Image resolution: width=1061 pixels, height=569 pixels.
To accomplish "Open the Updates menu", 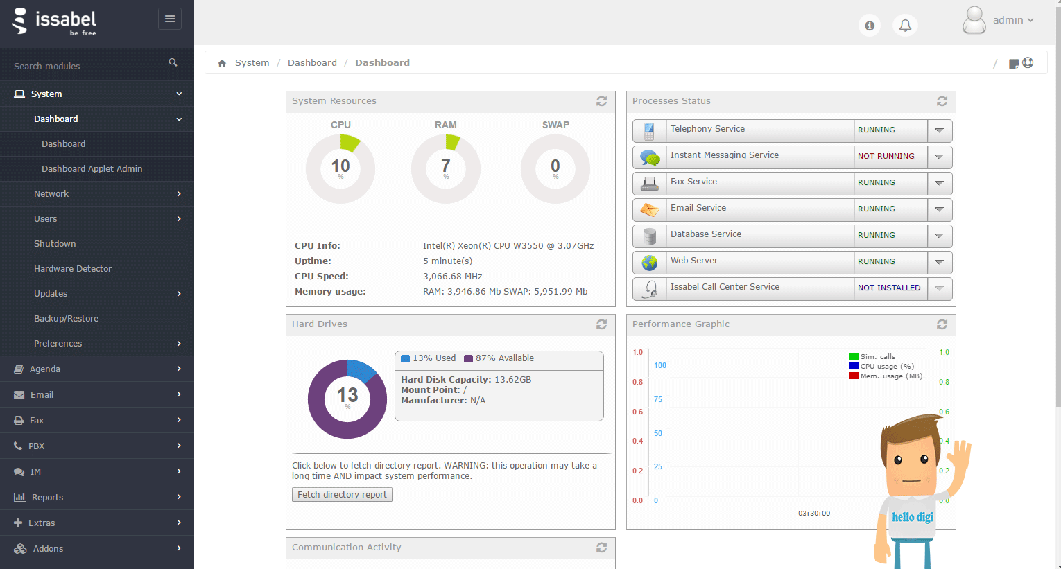I will (97, 294).
